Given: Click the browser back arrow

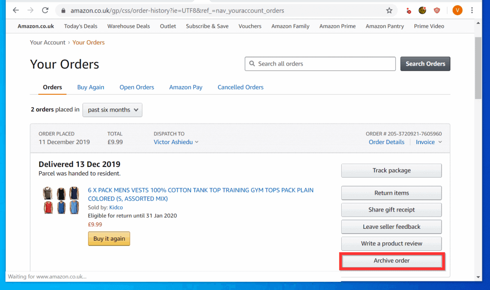Looking at the screenshot, I should pos(16,10).
